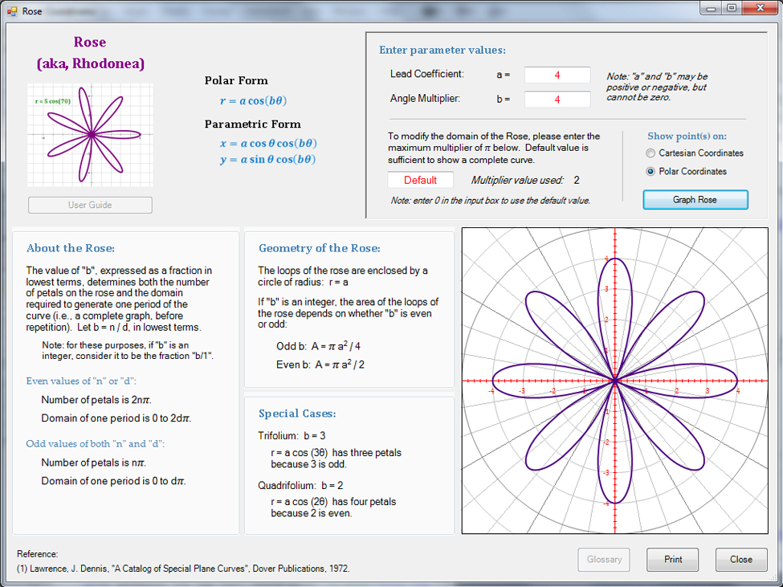
Task: Select the Cartesian Coordinates option
Action: coord(651,153)
